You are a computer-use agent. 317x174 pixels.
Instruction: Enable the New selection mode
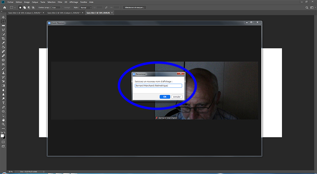[x=20, y=8]
